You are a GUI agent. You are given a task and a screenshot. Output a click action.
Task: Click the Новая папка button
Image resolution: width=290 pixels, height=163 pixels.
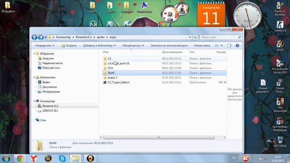click(202, 45)
